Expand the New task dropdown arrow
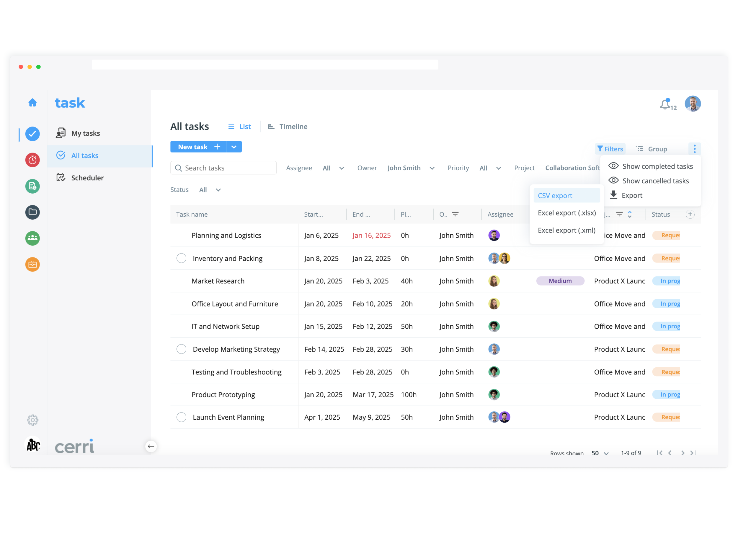738x542 pixels. click(x=234, y=147)
